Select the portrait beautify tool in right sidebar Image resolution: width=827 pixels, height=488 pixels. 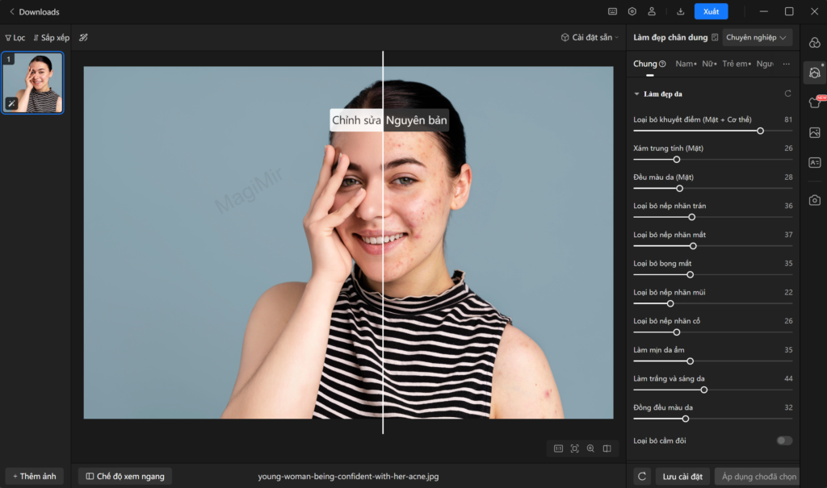pos(814,72)
